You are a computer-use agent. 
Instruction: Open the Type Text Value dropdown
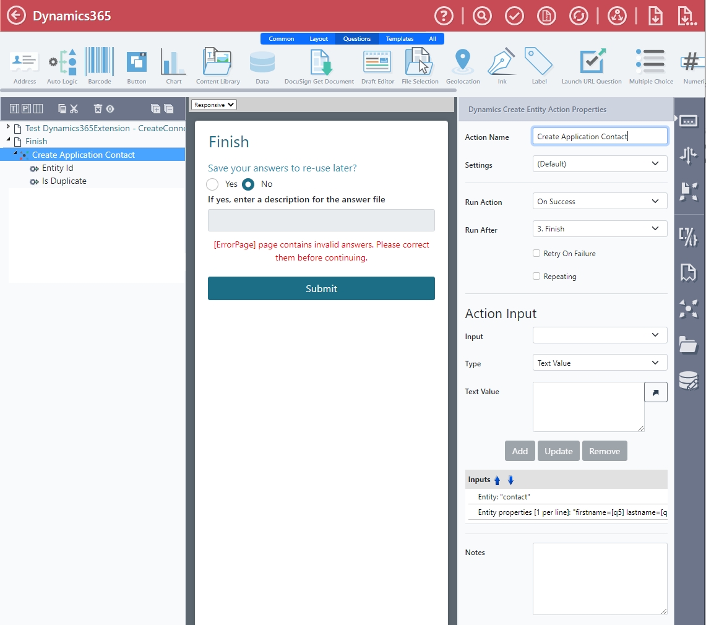pyautogui.click(x=600, y=363)
